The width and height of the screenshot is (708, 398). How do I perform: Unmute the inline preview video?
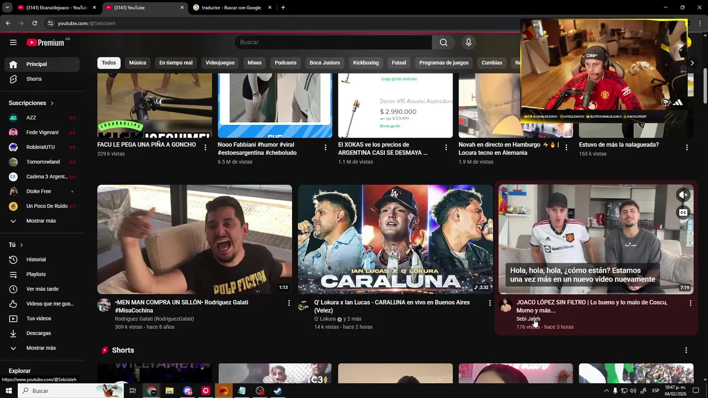click(x=684, y=195)
